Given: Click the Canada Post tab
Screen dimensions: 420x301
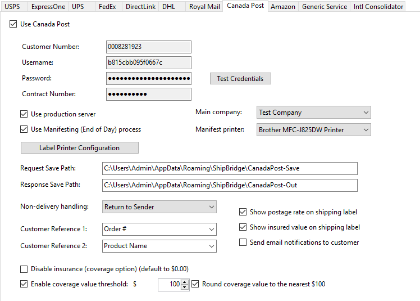Looking at the screenshot, I should point(245,6).
